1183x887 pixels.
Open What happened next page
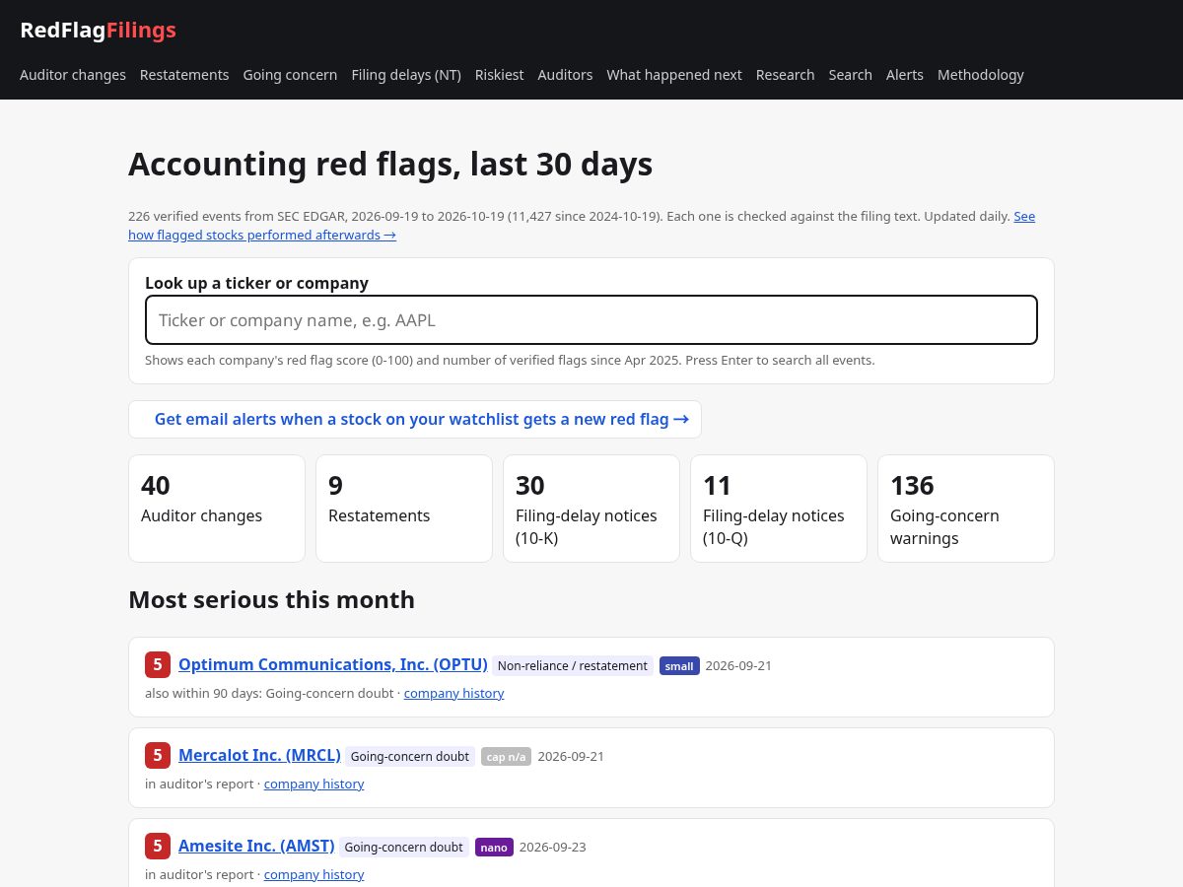click(674, 75)
